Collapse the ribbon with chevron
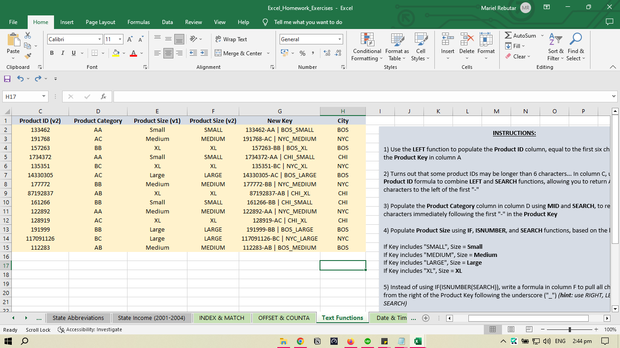Viewport: 620px width, 348px height. point(613,67)
